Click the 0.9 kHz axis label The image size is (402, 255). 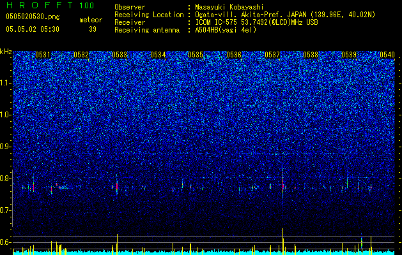point(5,147)
